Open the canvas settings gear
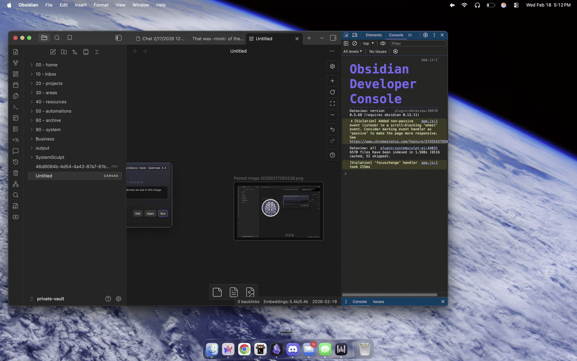This screenshot has width=577, height=361. (332, 66)
